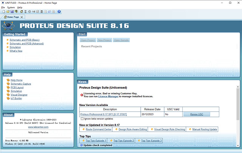Open Visual Designer help link
Screen dimensions: 242x153
tap(19, 95)
